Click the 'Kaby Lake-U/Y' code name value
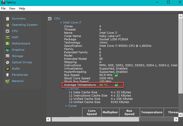This screenshot has width=183, height=126. pyautogui.click(x=110, y=36)
